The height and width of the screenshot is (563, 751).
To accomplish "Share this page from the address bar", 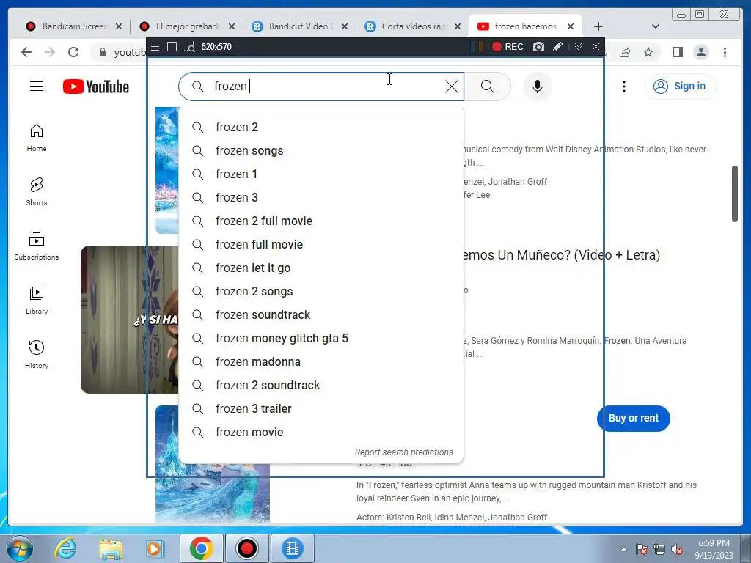I will coord(625,52).
